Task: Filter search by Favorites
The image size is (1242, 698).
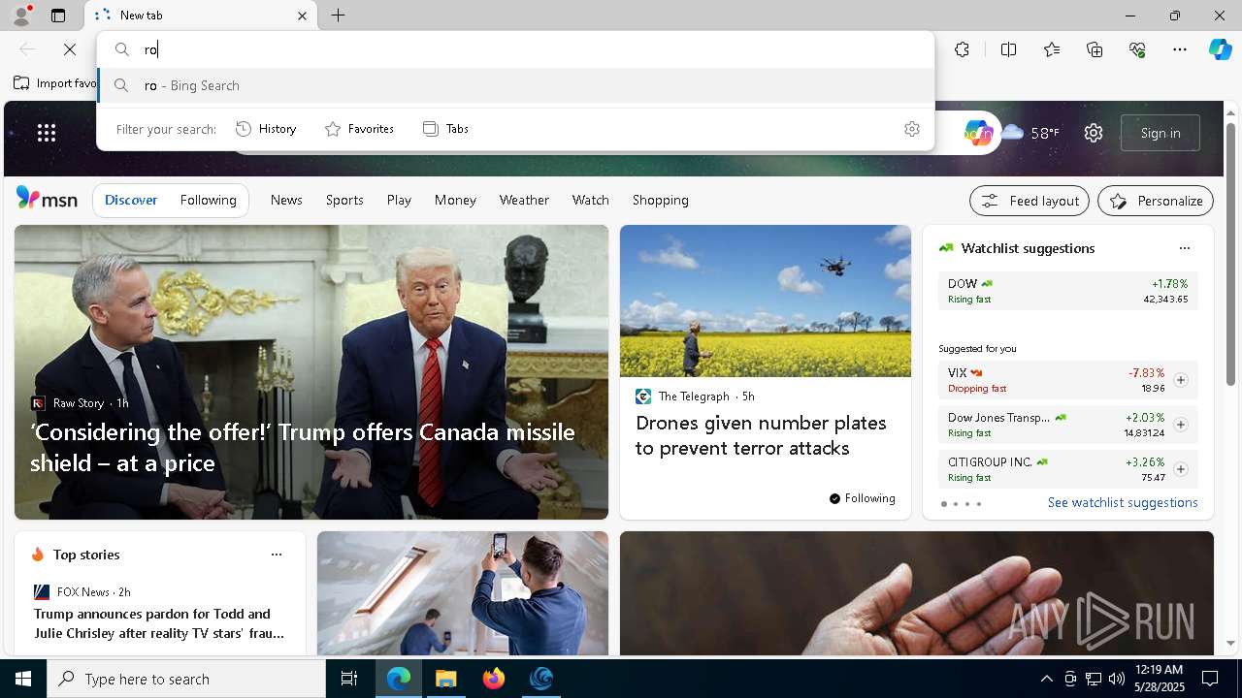Action: pos(359,128)
